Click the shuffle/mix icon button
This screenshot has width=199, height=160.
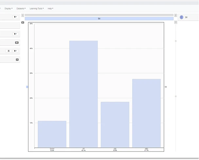(x=9, y=51)
